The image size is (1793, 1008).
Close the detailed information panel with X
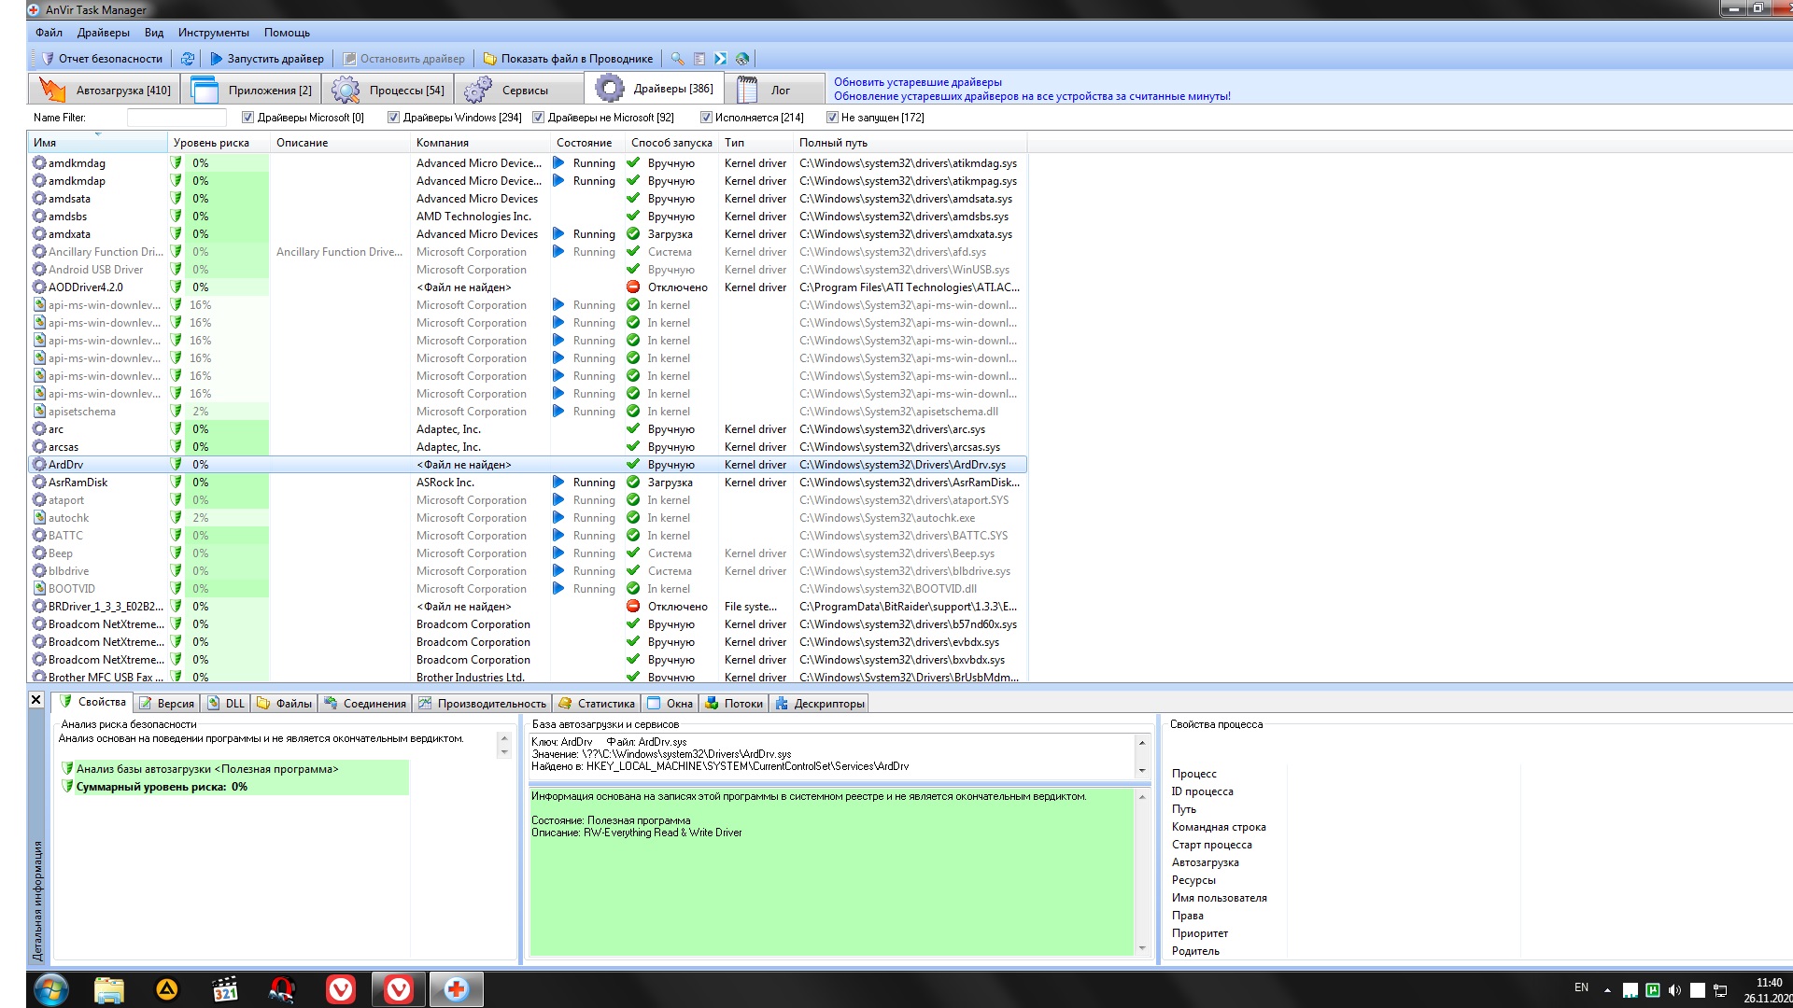(36, 700)
